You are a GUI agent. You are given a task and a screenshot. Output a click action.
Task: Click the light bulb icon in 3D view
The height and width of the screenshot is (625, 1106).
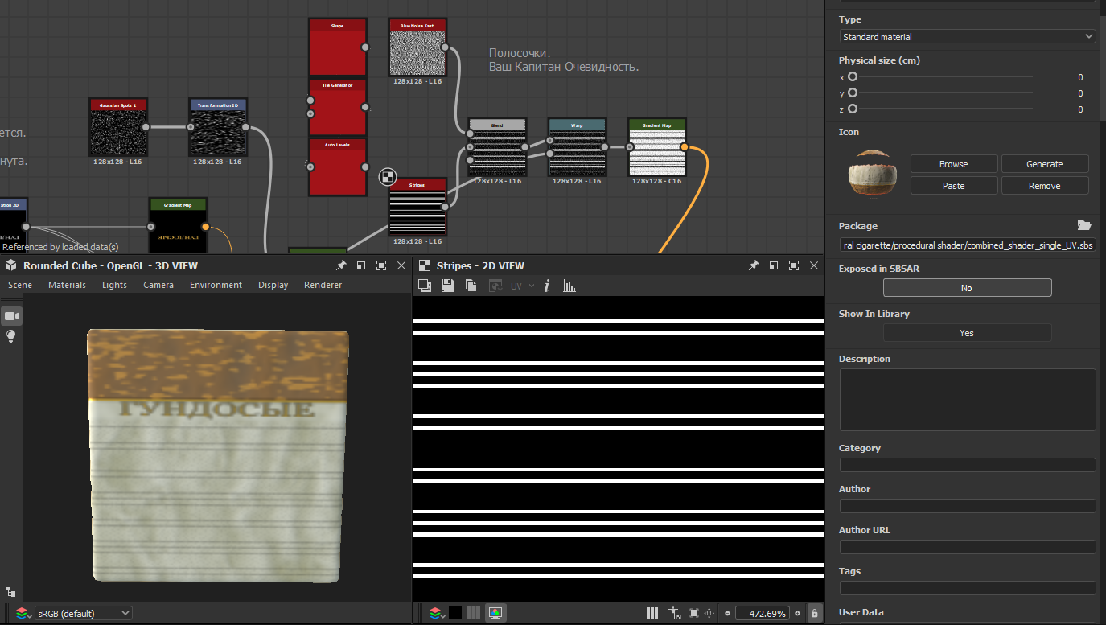tap(12, 336)
